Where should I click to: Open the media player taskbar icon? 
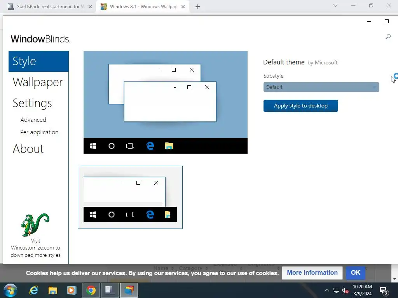[x=72, y=290]
